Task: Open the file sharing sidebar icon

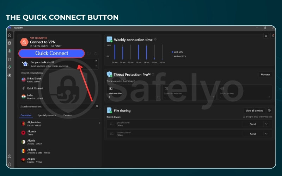Action: point(10,59)
